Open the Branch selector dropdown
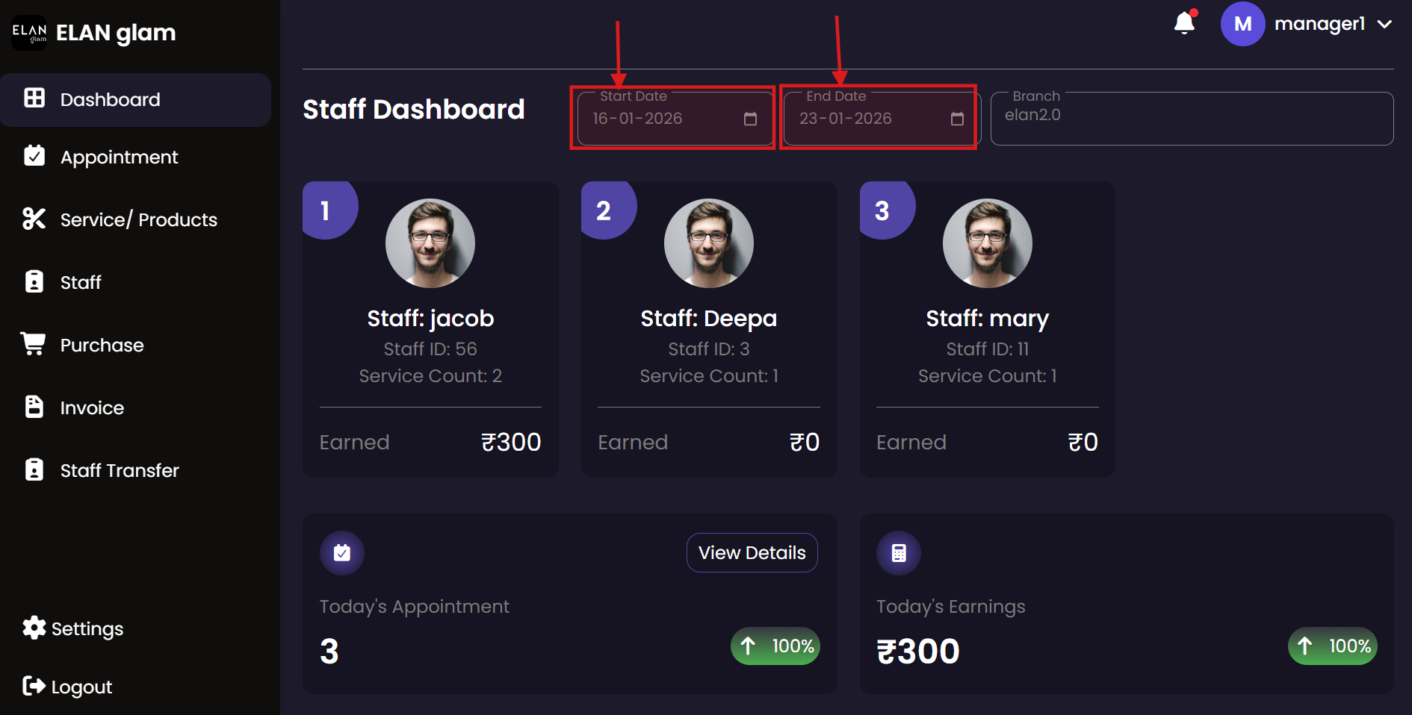This screenshot has width=1412, height=715. coord(1192,119)
